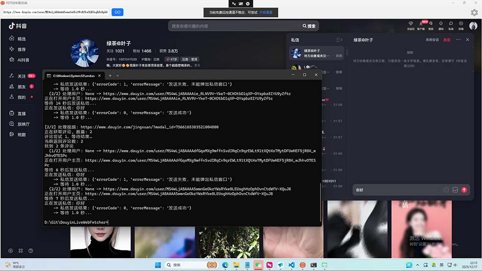Click the 你好 message input field
Image resolution: width=482 pixels, height=271 pixels.
tap(393, 190)
